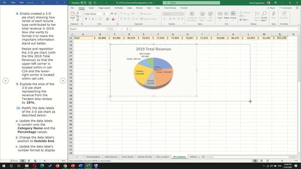Increase font size with the large A
Viewport: 301px width, 169px height.
[112, 14]
